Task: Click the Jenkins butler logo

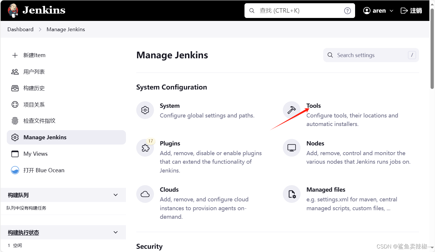Action: coord(12,10)
